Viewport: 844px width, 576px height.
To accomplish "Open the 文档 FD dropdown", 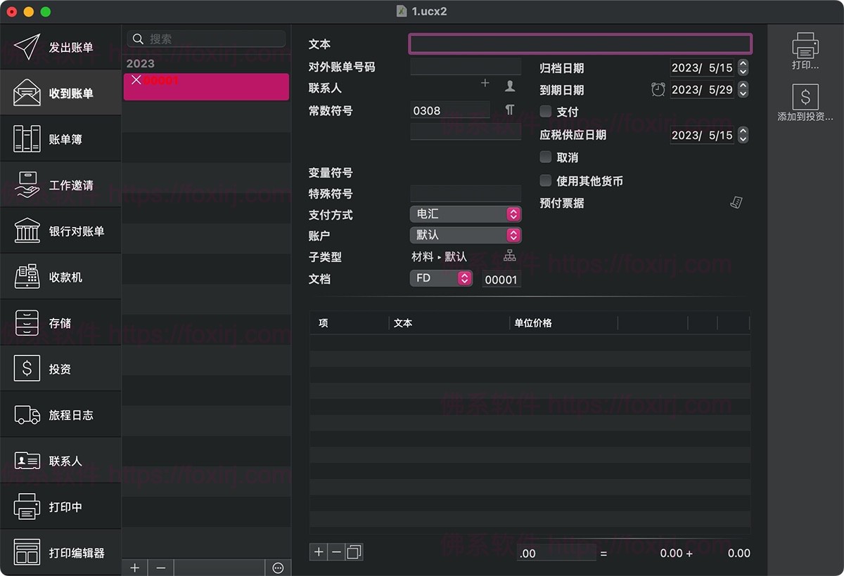I will 441,278.
